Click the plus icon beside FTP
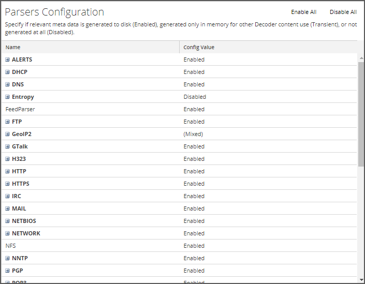The height and width of the screenshot is (284, 365). (7, 122)
